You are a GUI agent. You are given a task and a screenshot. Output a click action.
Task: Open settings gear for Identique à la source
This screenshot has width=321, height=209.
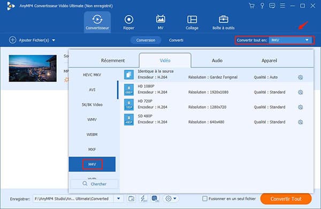click(x=300, y=77)
